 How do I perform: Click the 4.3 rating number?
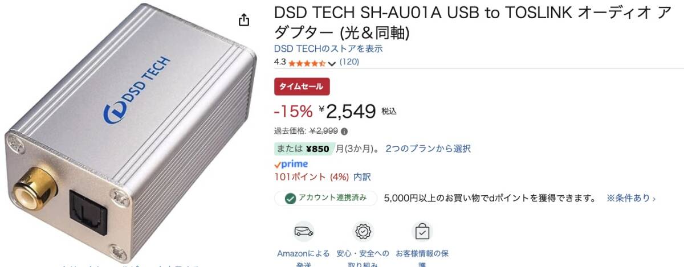(280, 62)
